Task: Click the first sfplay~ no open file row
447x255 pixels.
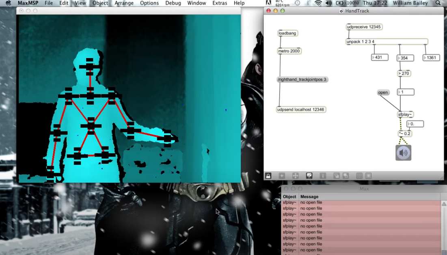Action: click(361, 202)
